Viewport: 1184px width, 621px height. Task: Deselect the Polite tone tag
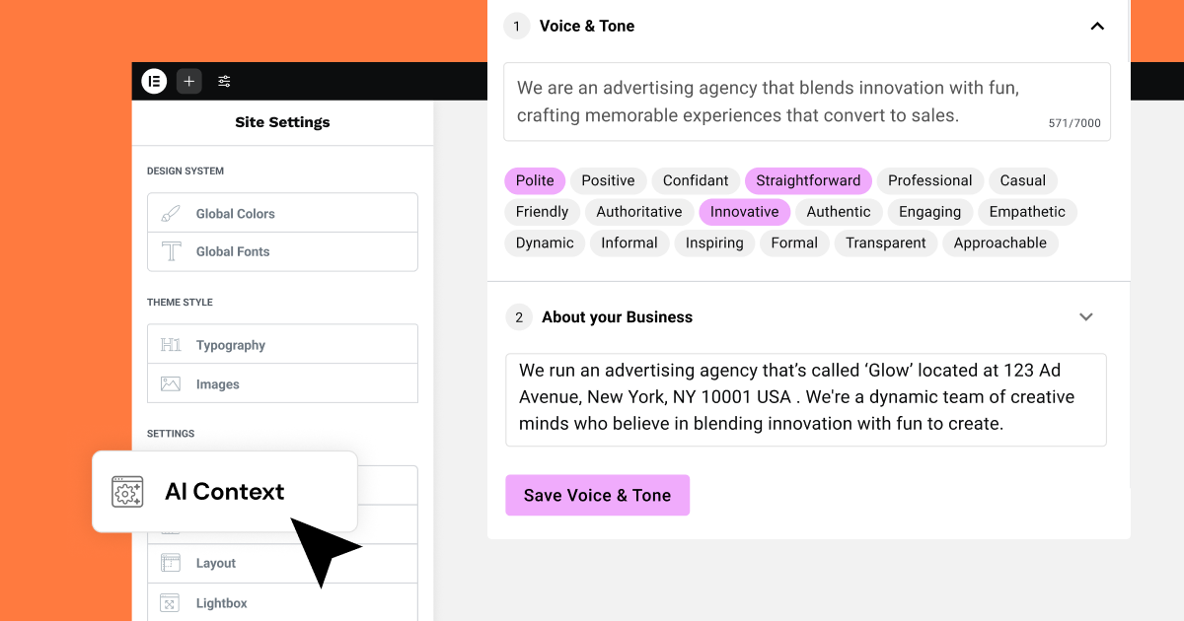[x=535, y=180]
